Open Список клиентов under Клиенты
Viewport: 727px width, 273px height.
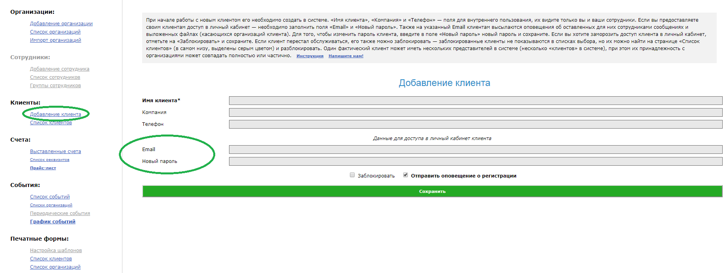51,123
